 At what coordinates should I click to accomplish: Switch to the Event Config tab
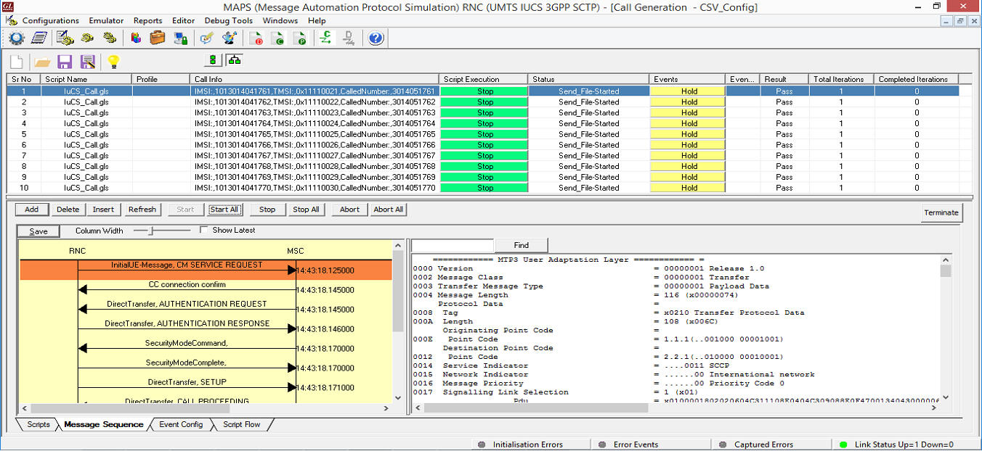click(x=181, y=425)
